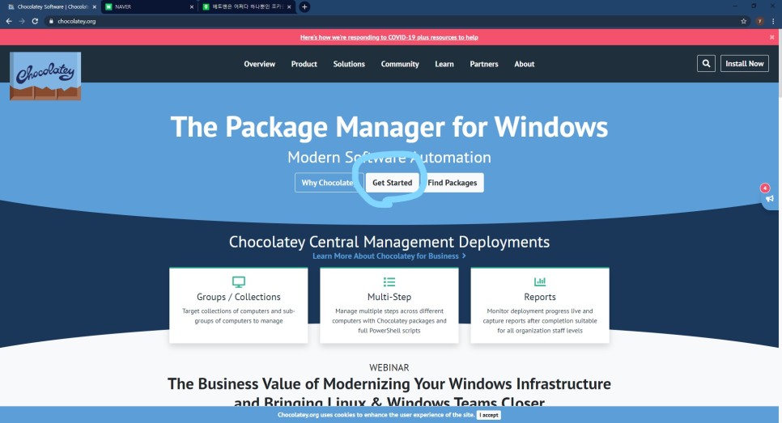This screenshot has height=423, width=782.
Task: Reload the page with refresh icon
Action: coord(35,21)
